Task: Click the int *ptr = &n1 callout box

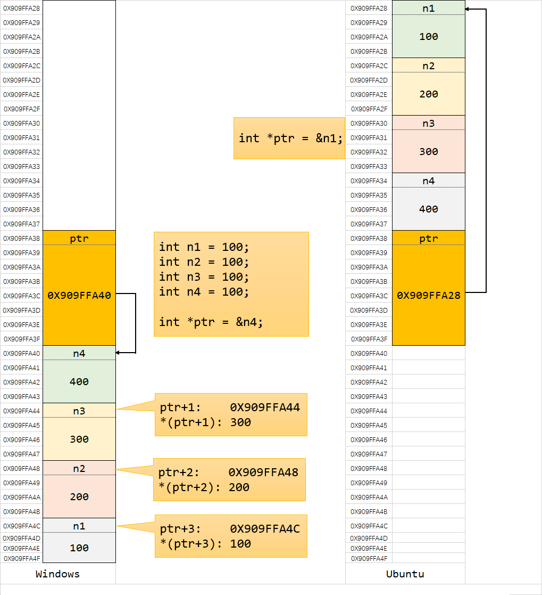Action: (x=289, y=137)
